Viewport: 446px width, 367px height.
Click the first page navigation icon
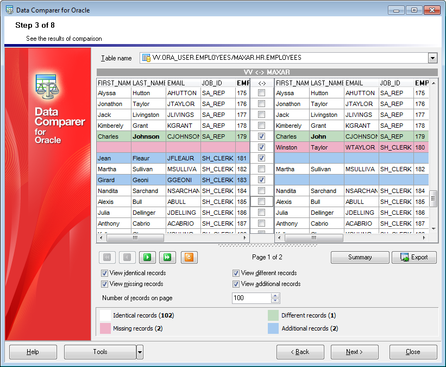(x=107, y=257)
